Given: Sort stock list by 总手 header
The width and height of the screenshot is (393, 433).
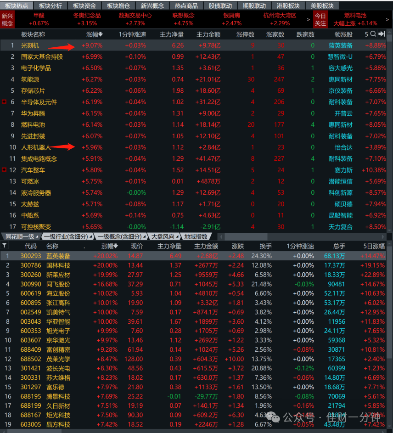Looking at the screenshot, I should point(339,246).
